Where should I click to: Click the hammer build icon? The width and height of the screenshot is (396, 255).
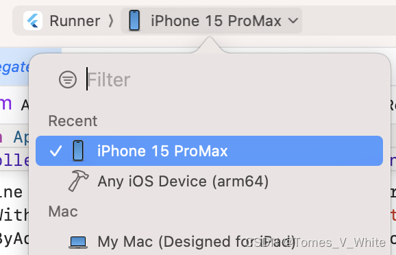79,181
